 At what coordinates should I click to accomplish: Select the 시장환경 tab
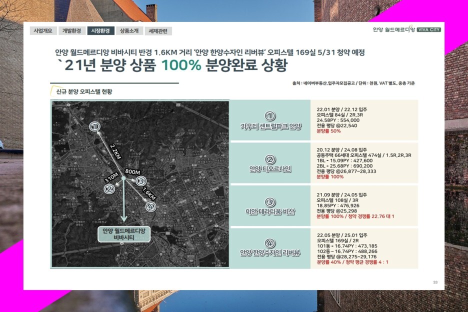coord(100,31)
